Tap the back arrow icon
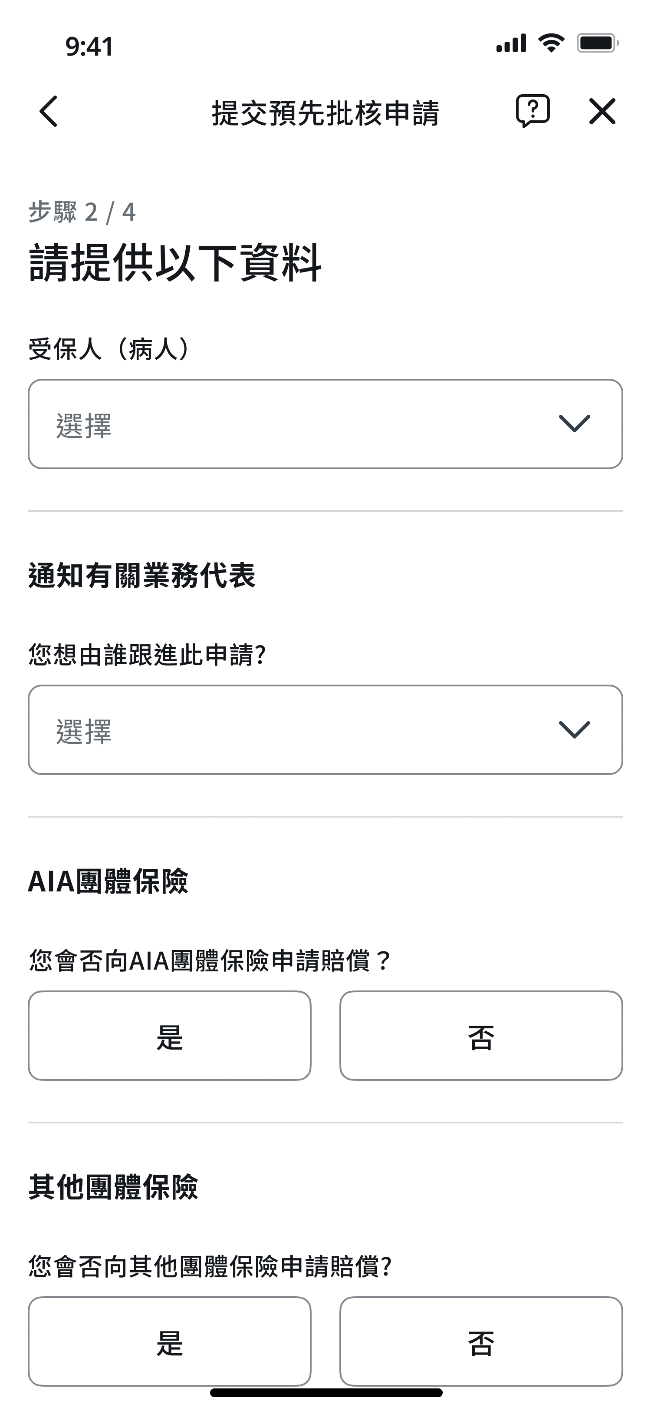 (x=49, y=112)
